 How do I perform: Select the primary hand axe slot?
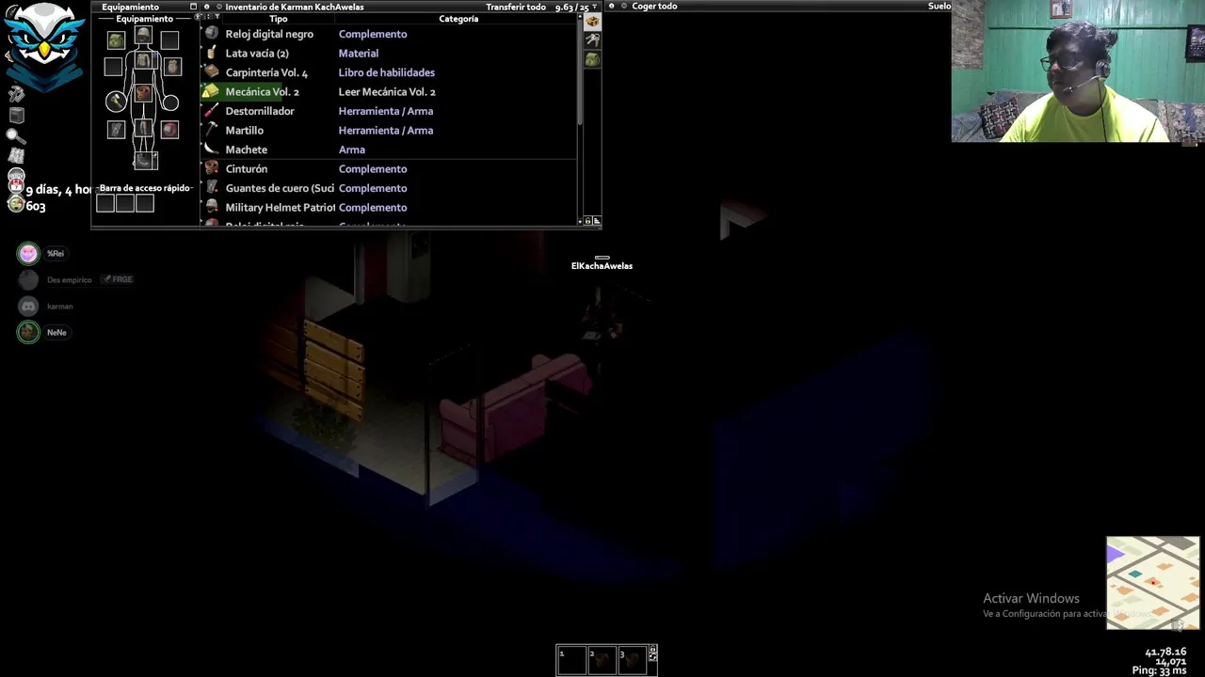coord(116,101)
